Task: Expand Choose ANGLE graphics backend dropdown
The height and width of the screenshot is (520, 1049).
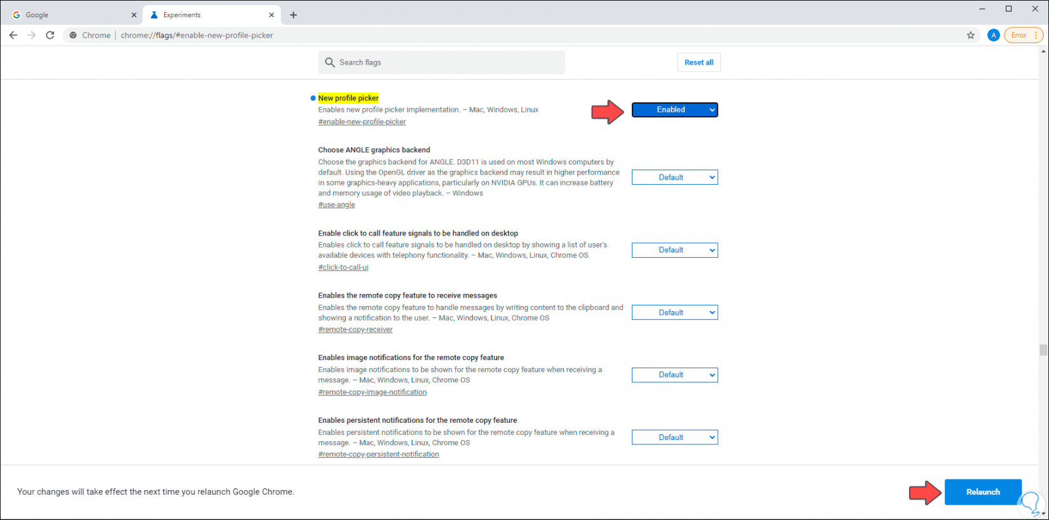Action: click(675, 178)
